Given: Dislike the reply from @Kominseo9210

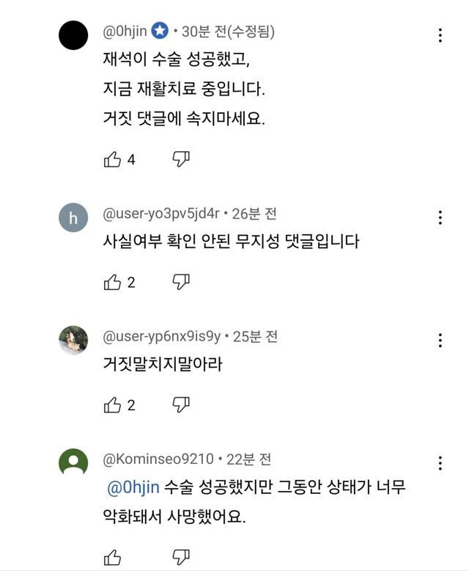Looking at the screenshot, I should pyautogui.click(x=181, y=556).
